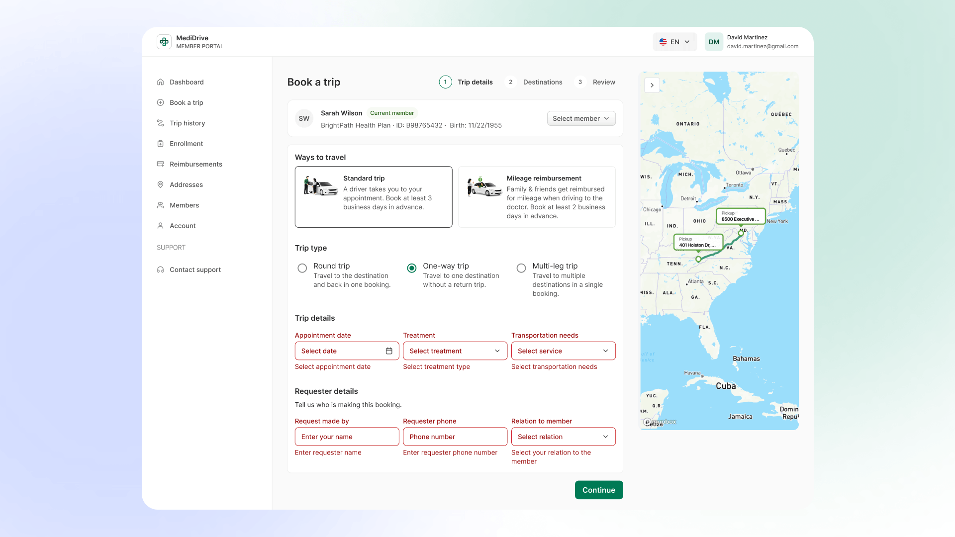Click the Members people icon
The height and width of the screenshot is (537, 955).
[x=160, y=205]
